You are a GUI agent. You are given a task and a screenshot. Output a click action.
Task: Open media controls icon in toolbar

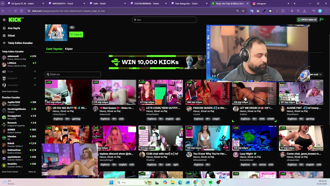click(314, 11)
